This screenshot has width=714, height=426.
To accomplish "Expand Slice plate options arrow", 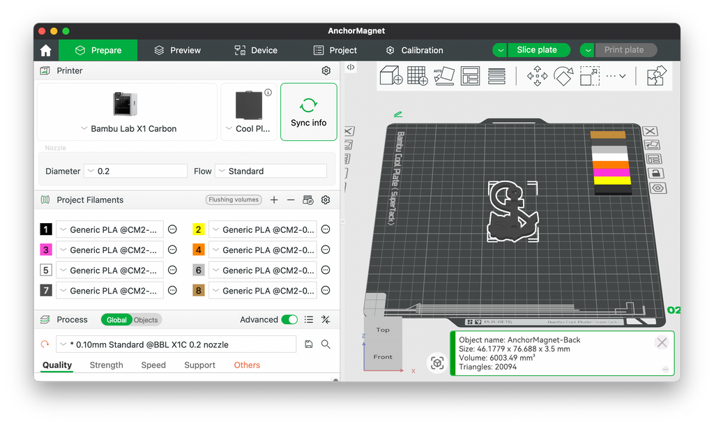I will (501, 50).
